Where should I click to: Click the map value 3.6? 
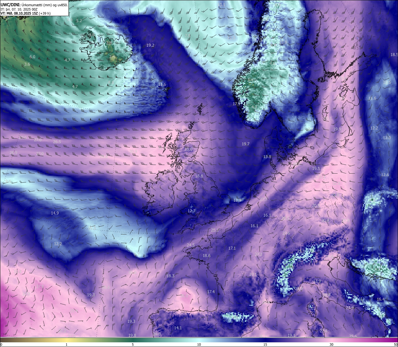click(27, 64)
